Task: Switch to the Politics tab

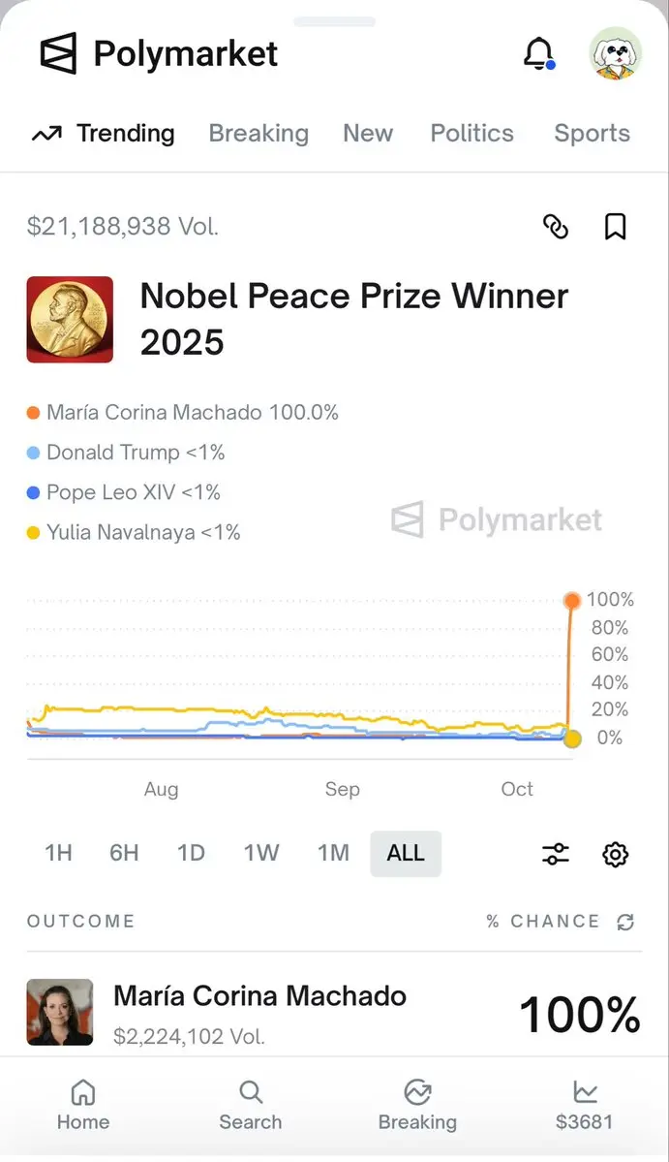Action: [x=471, y=134]
